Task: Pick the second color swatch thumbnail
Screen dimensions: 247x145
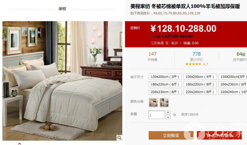Action: (x=164, y=103)
